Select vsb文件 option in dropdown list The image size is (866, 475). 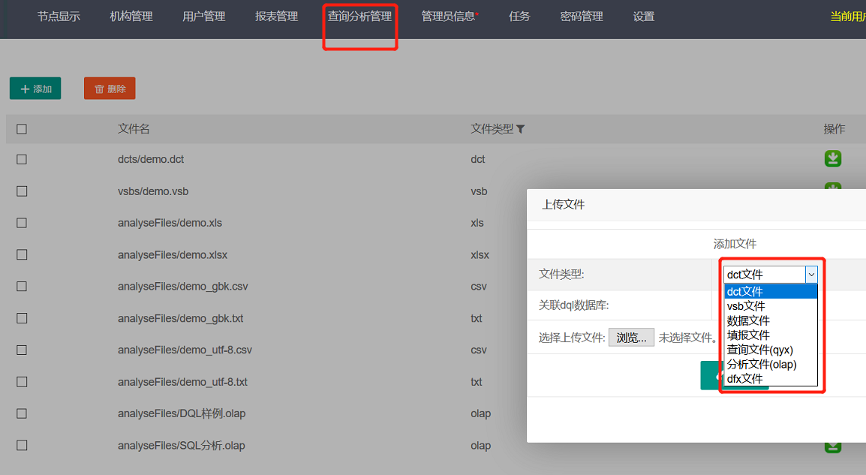pyautogui.click(x=771, y=306)
